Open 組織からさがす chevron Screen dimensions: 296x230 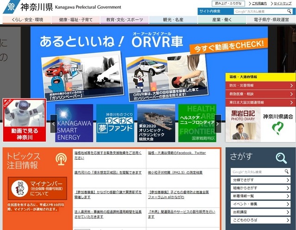288,188
